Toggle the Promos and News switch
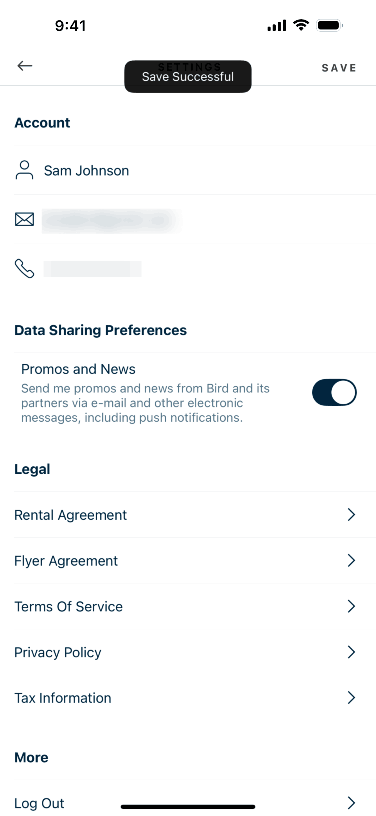Screen dimensions: 376x816 coord(334,393)
